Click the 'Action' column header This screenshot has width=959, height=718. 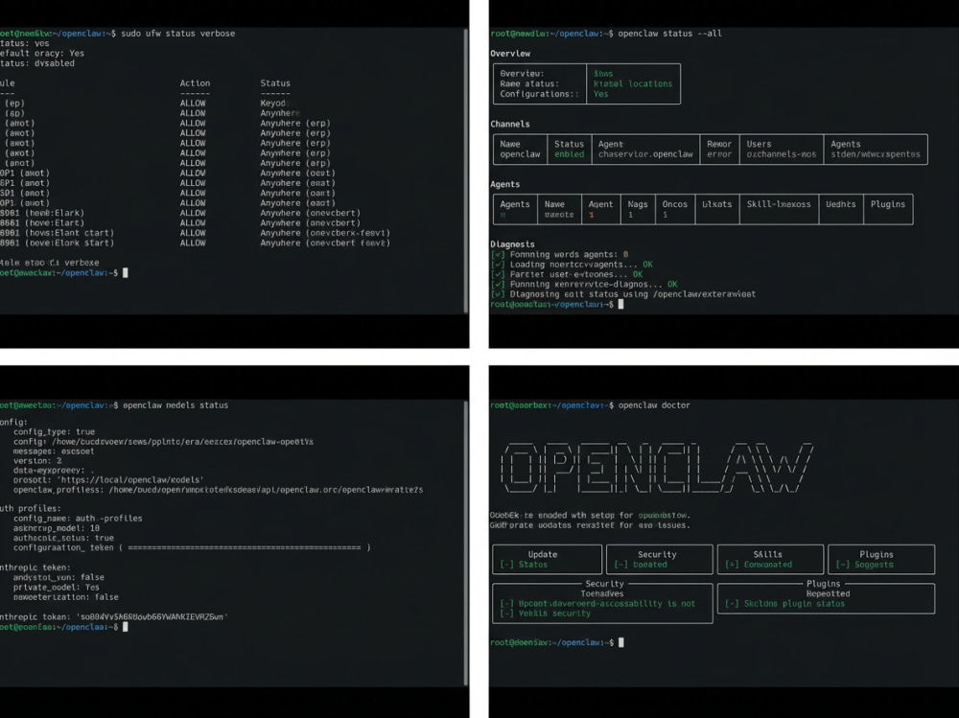[195, 83]
